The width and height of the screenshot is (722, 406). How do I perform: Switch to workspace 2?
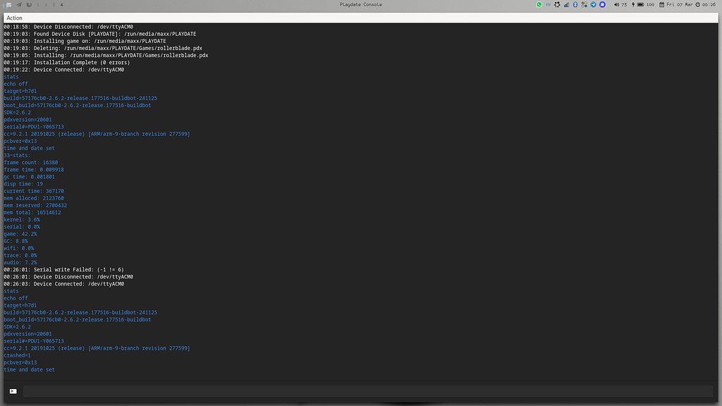(x=46, y=5)
